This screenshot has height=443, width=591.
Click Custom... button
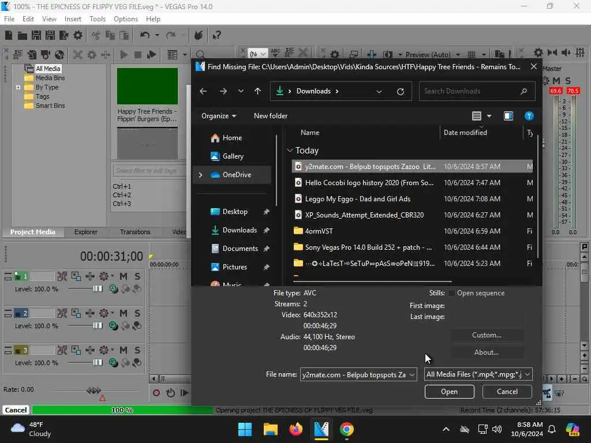click(487, 335)
